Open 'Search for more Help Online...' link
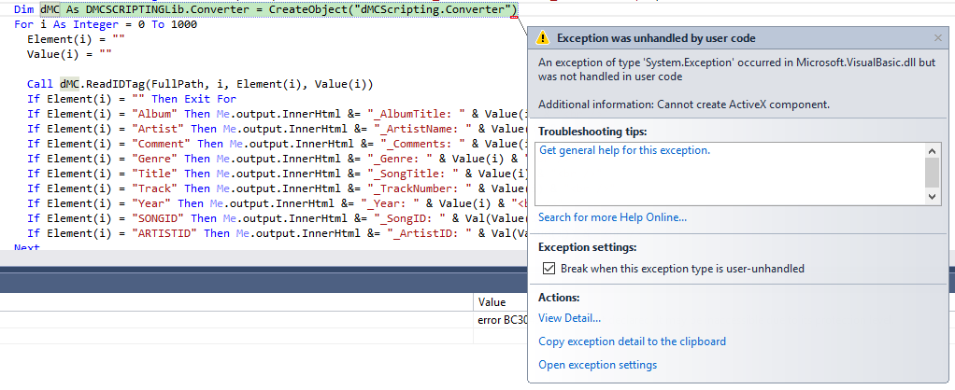The image size is (955, 390). click(x=612, y=217)
